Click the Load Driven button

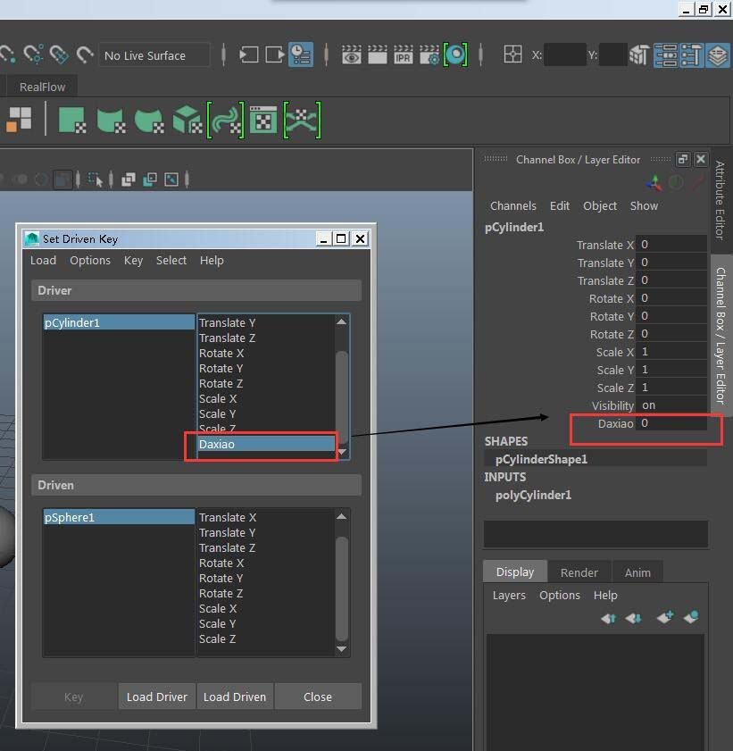(x=235, y=697)
